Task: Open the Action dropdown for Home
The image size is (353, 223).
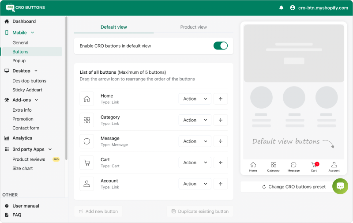Action: pos(195,99)
